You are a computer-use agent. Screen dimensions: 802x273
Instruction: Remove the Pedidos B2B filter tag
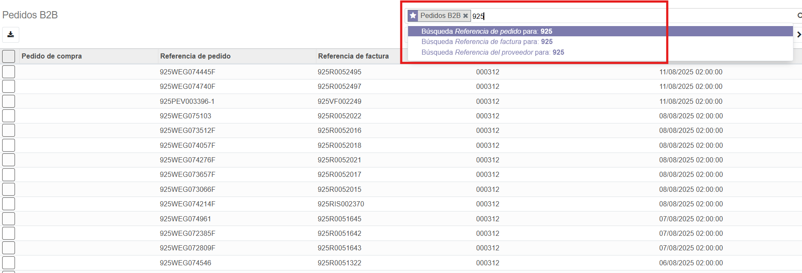click(465, 16)
